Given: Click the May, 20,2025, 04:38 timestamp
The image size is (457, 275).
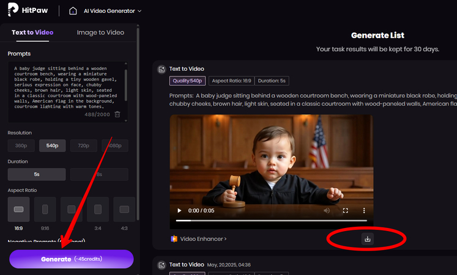Looking at the screenshot, I should 229,265.
